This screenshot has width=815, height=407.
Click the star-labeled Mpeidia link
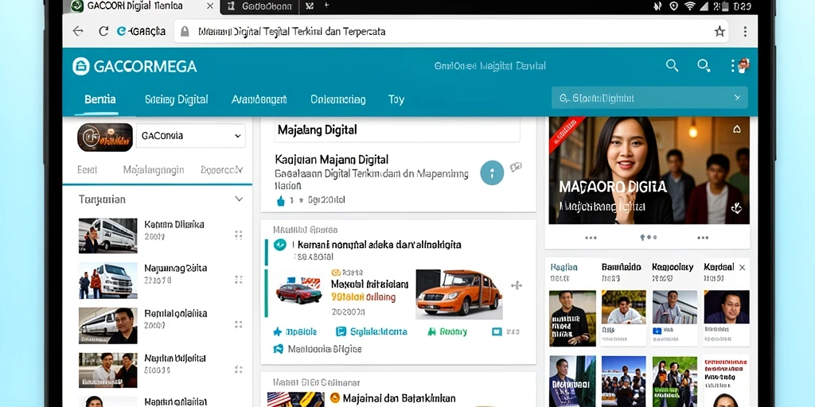click(294, 331)
